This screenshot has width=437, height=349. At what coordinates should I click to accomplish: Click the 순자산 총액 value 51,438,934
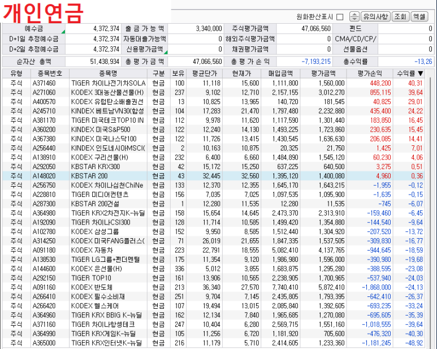point(105,62)
